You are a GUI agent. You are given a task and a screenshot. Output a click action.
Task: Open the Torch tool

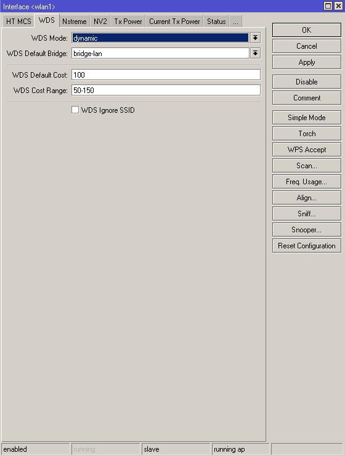coord(307,134)
